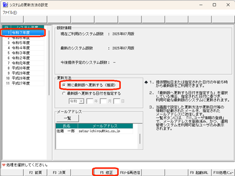235x176 pixels.
Task: Click the mail list vertical scrollbar
Action: 140,139
